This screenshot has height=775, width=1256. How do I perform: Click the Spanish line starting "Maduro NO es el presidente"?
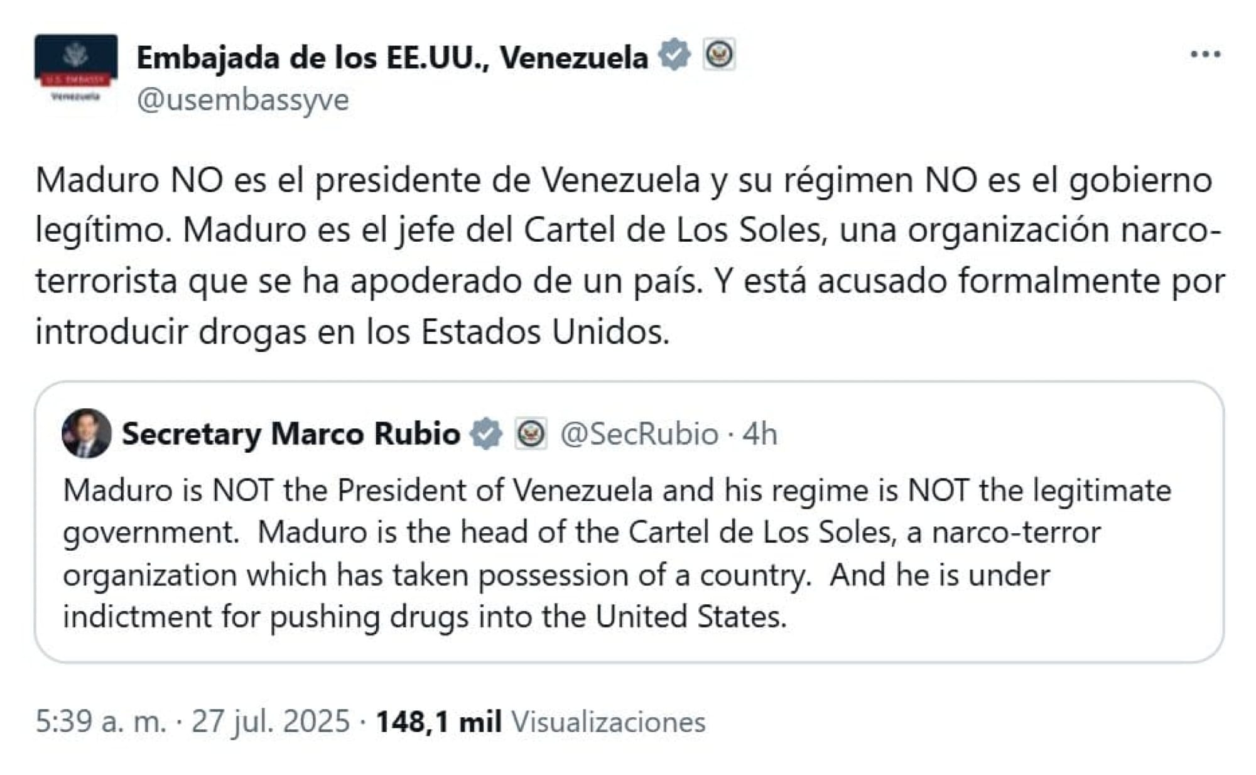(622, 180)
